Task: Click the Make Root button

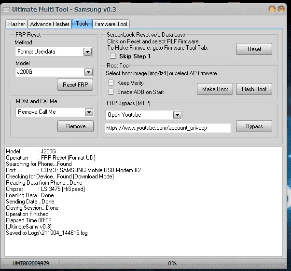Action: tap(215, 89)
